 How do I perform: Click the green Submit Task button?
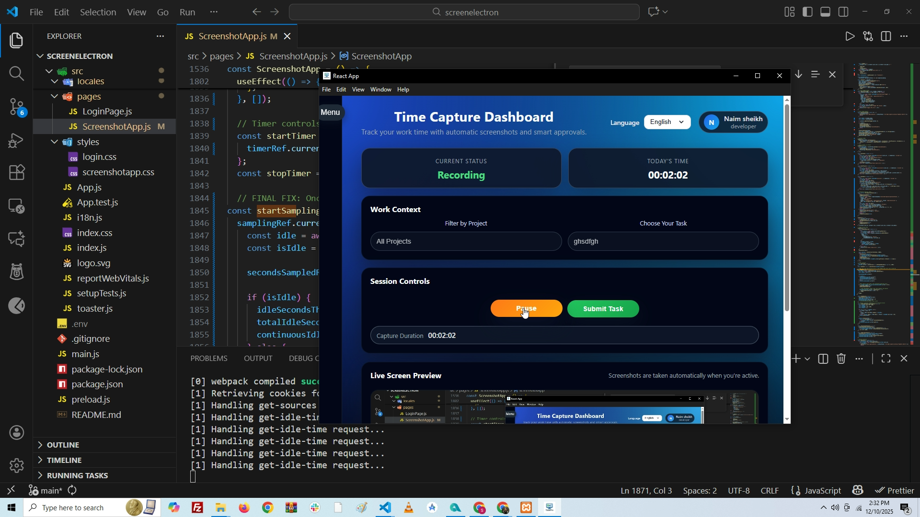(603, 309)
